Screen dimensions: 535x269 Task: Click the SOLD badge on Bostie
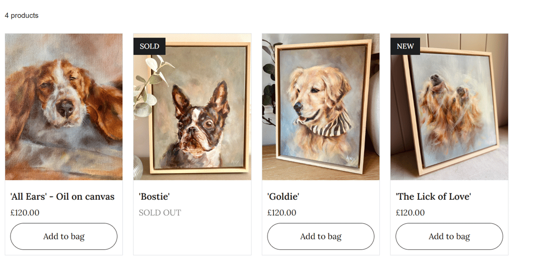point(149,46)
